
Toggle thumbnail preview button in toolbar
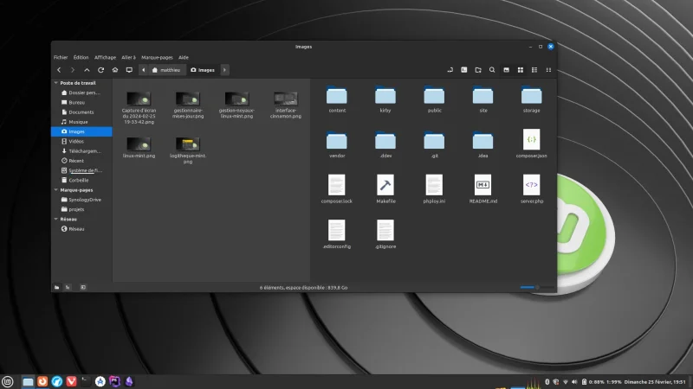506,70
